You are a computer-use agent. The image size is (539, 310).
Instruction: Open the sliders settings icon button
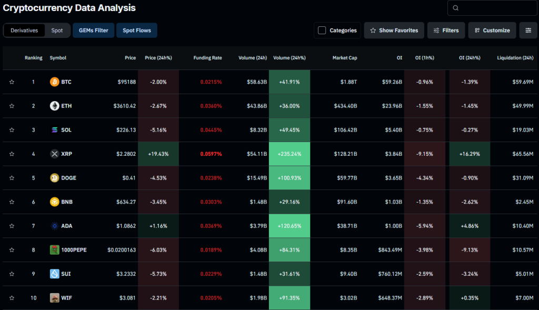(528, 31)
